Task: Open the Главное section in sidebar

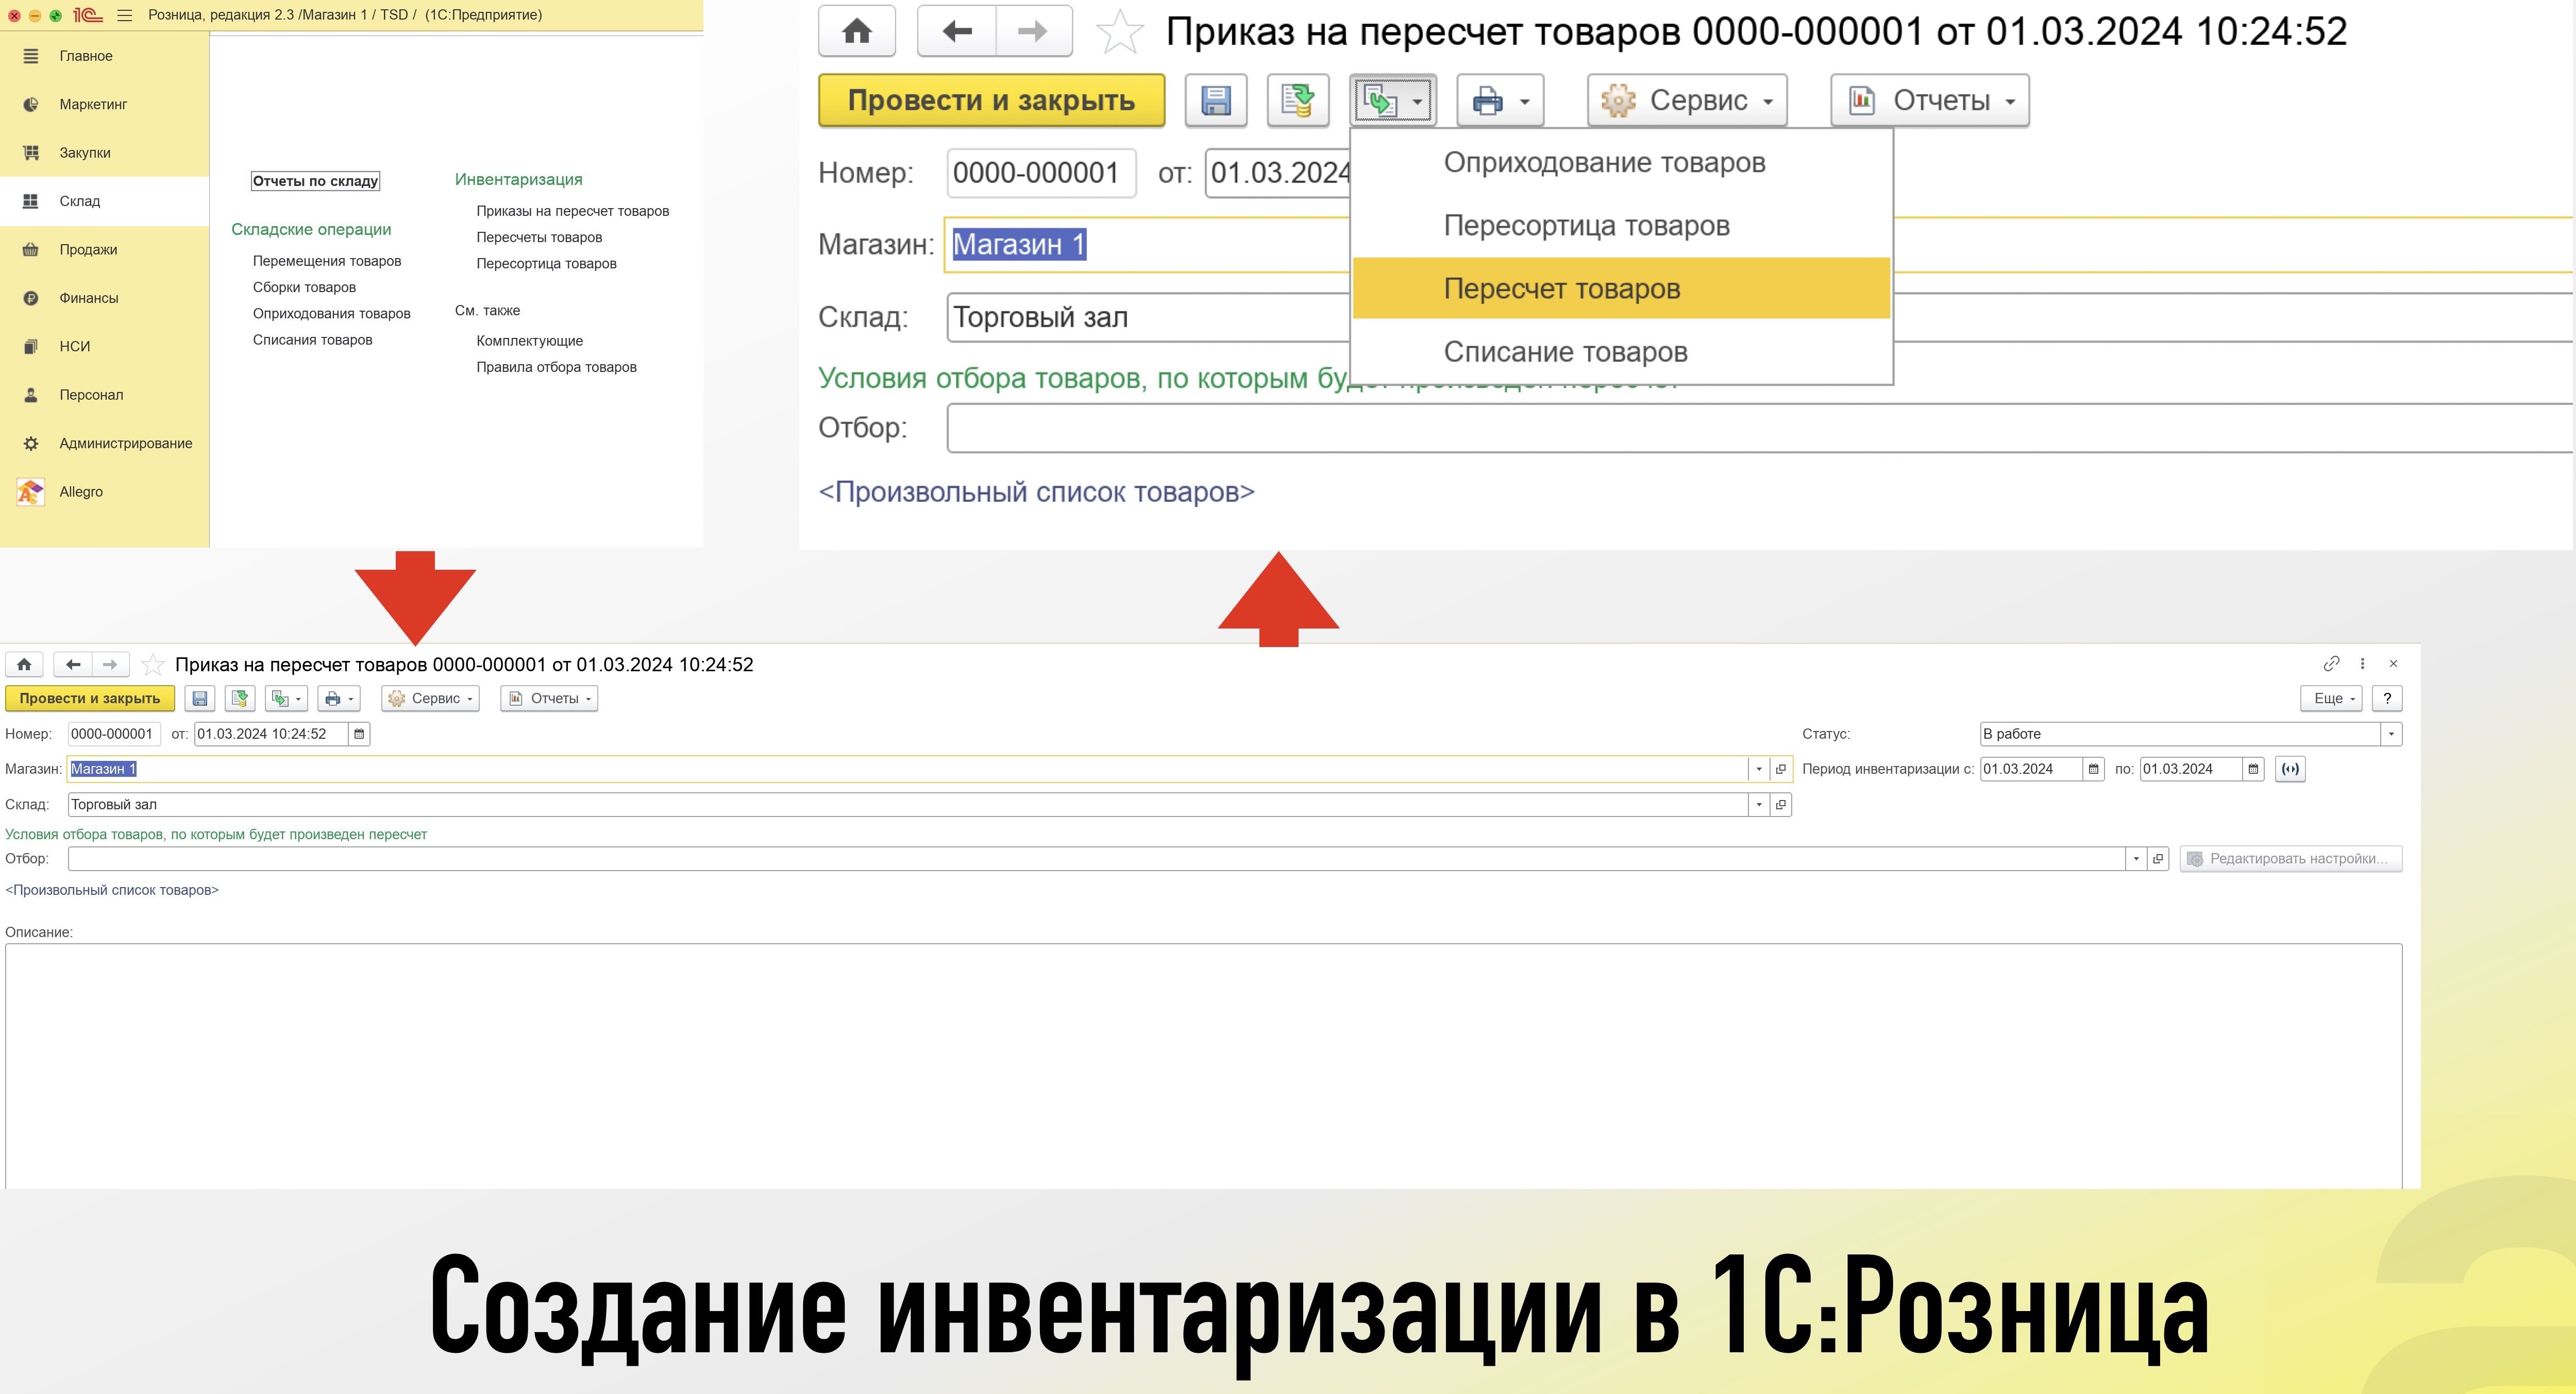Action: click(85, 56)
